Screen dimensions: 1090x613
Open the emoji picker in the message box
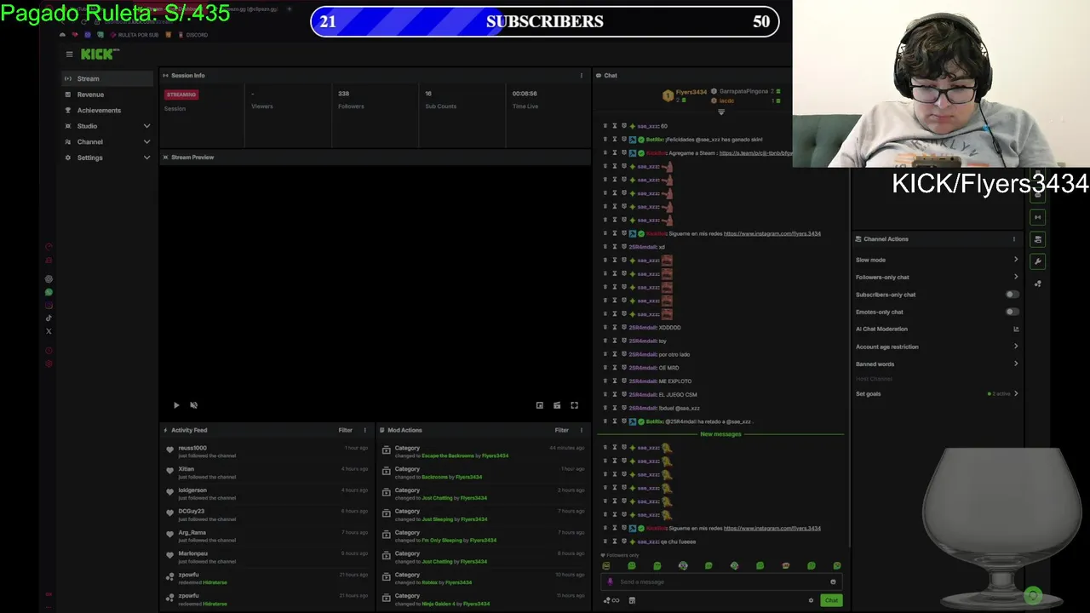[x=833, y=581]
